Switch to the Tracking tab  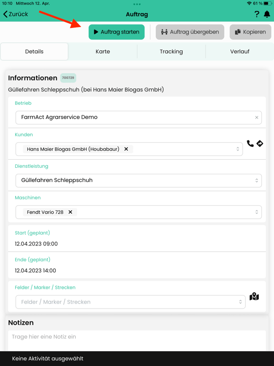172,51
